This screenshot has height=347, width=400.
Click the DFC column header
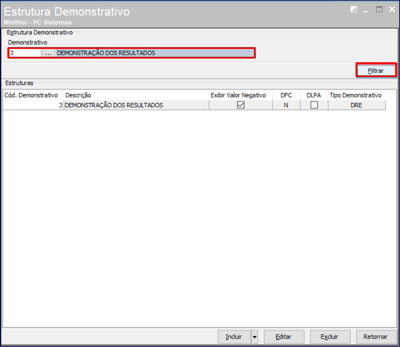pyautogui.click(x=286, y=95)
